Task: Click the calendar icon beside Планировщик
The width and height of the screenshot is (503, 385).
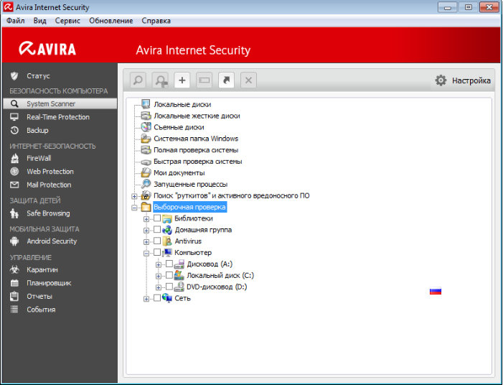Action: (14, 283)
